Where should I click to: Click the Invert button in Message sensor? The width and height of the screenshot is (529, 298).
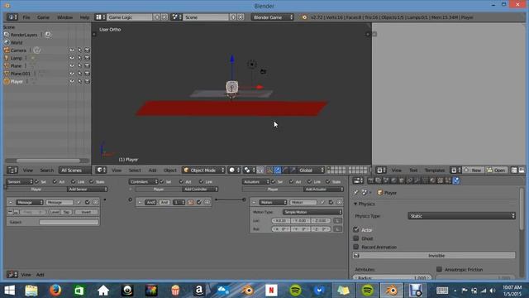point(86,212)
